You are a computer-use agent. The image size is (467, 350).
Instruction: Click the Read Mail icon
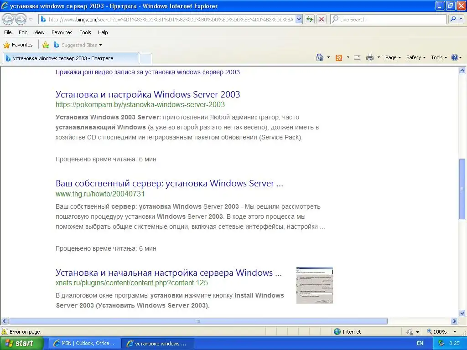pyautogui.click(x=357, y=57)
